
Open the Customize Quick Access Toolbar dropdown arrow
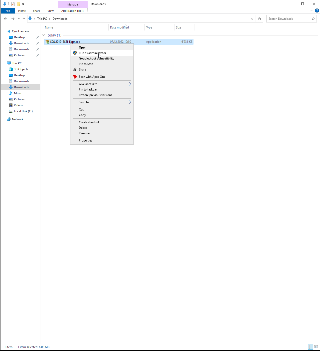pyautogui.click(x=23, y=4)
